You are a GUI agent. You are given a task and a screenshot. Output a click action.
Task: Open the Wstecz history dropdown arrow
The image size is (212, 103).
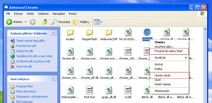point(25,22)
